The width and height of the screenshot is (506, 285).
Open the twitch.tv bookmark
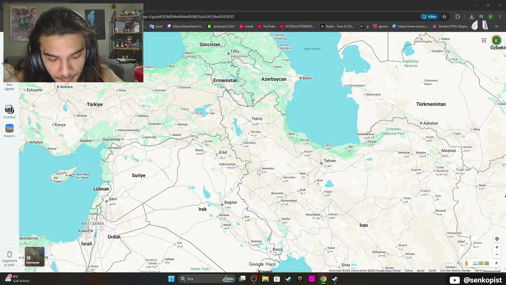pyautogui.click(x=185, y=27)
